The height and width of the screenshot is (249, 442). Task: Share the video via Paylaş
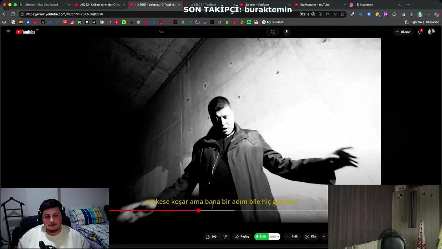click(242, 237)
